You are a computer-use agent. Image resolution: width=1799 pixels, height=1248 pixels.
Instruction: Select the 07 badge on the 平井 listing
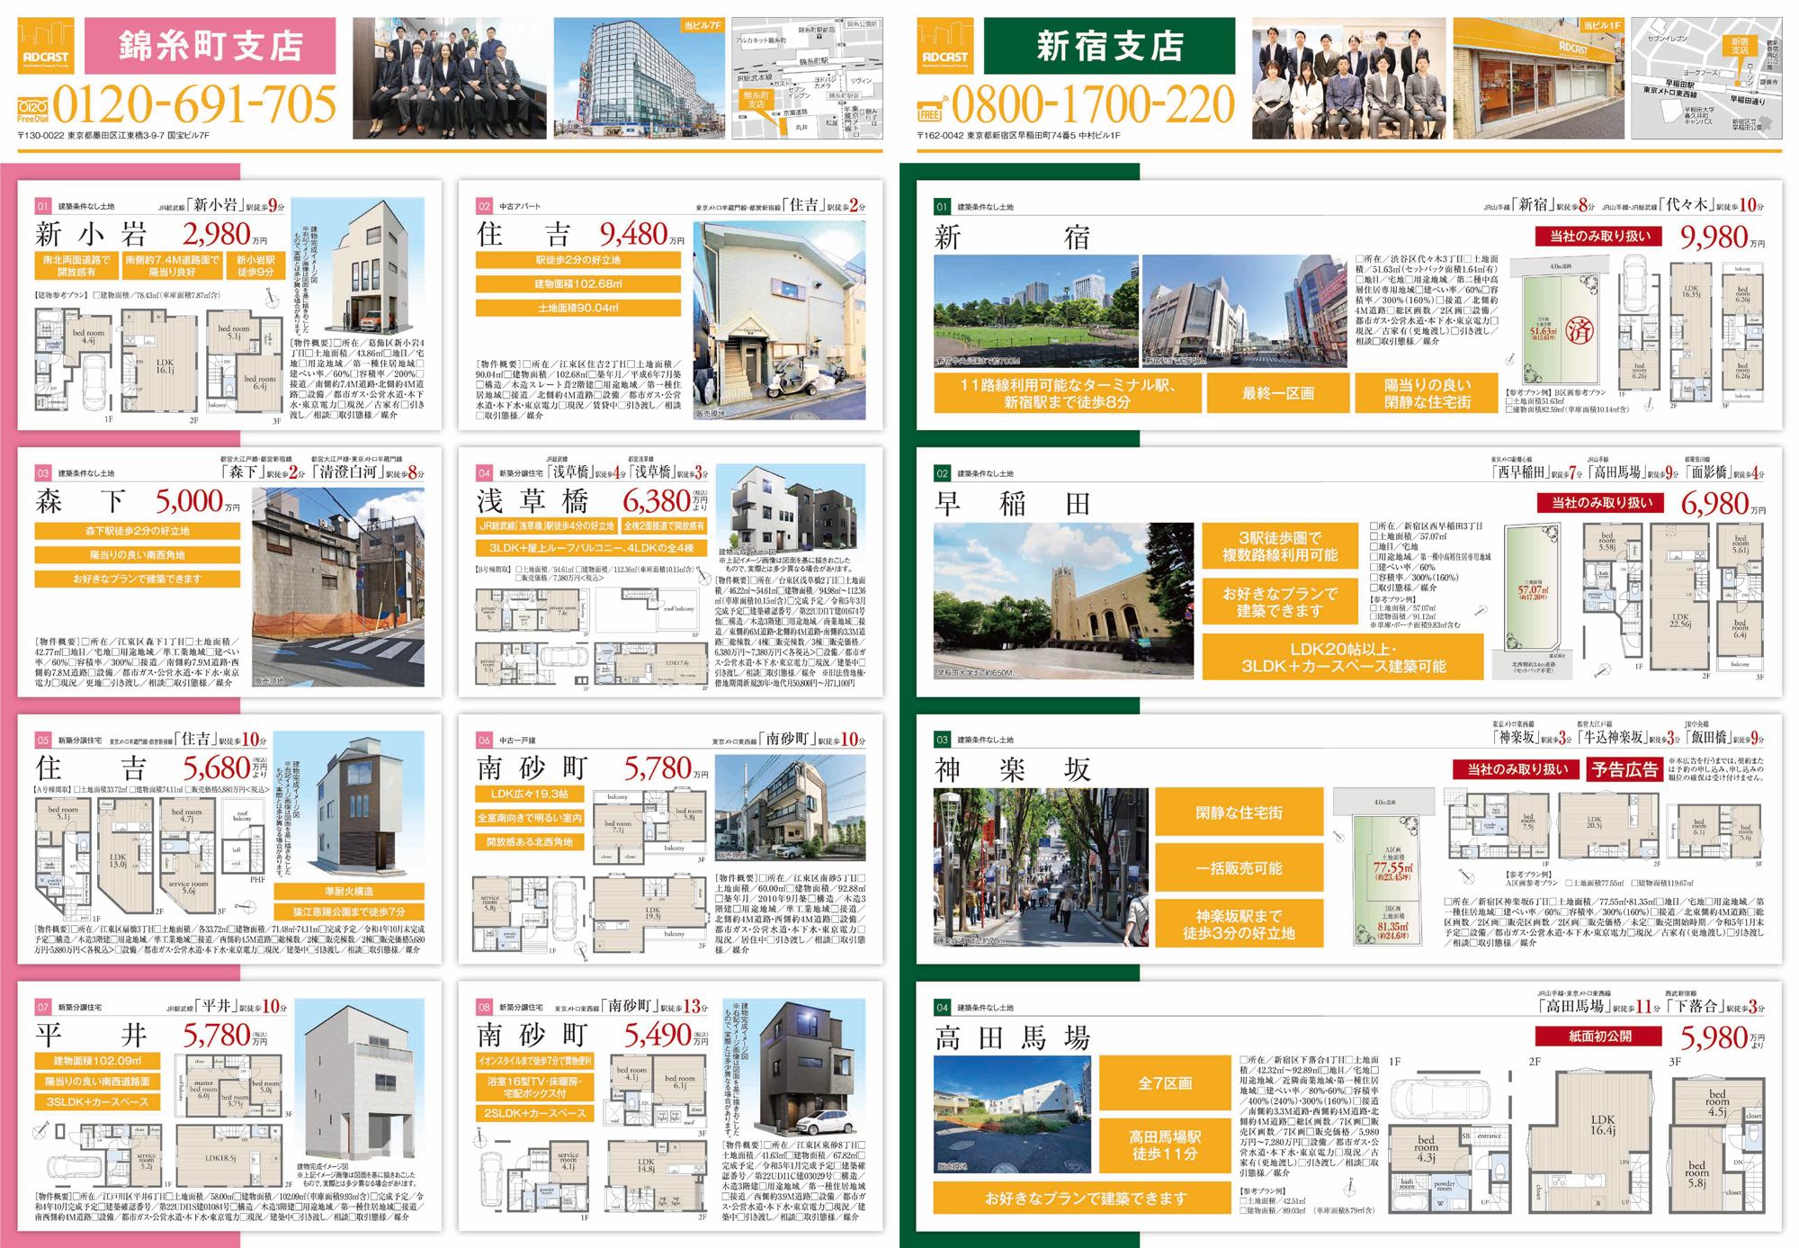pyautogui.click(x=42, y=1007)
